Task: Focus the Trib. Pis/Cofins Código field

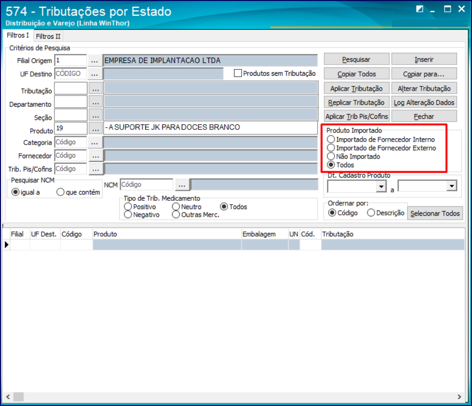Action: pos(71,169)
